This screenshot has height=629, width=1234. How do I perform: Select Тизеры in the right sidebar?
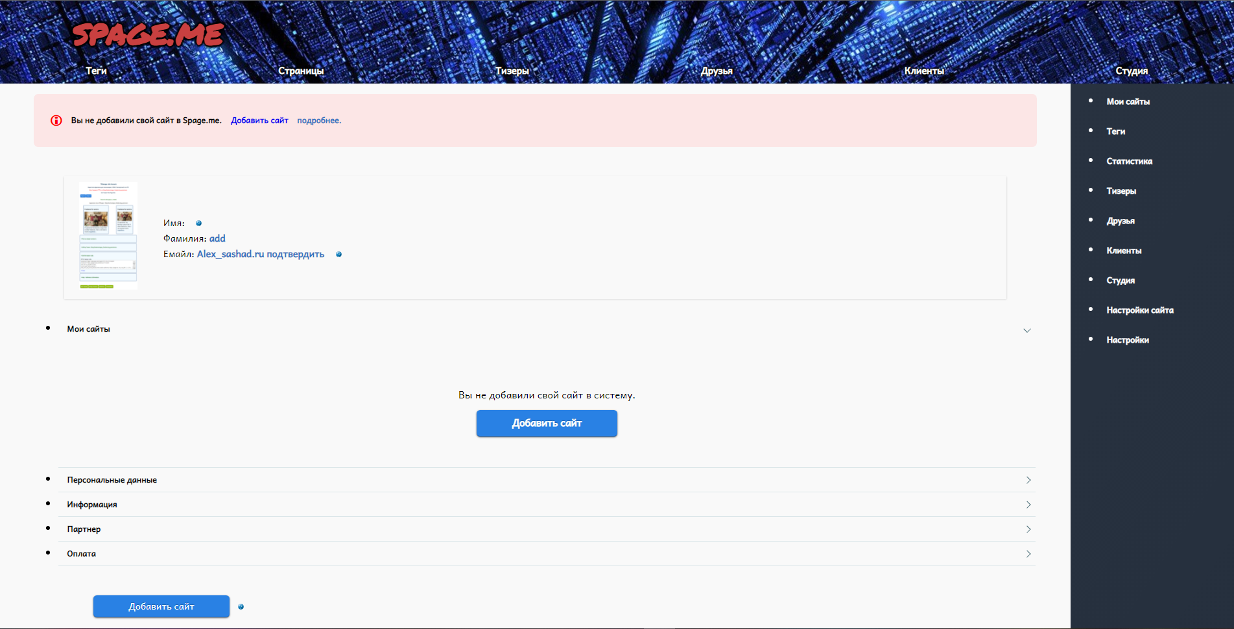click(1121, 191)
